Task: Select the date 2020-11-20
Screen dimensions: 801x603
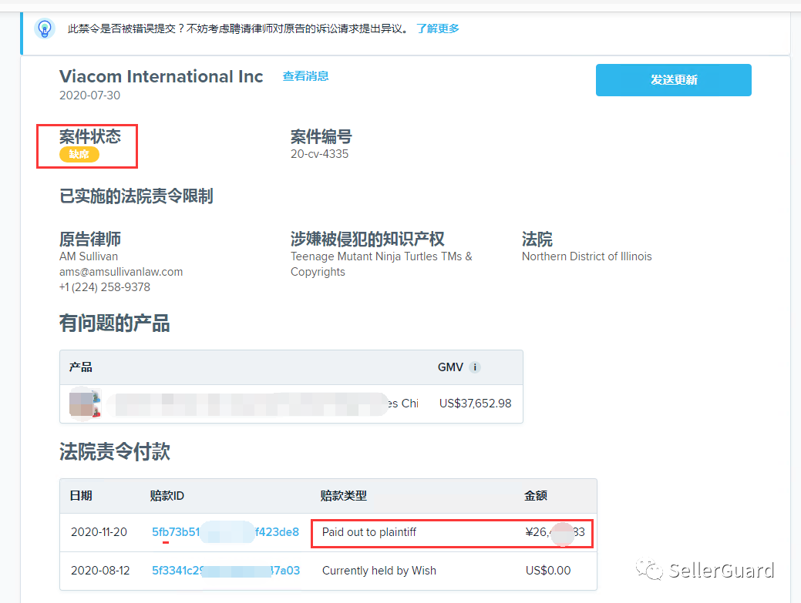Action: click(x=99, y=532)
